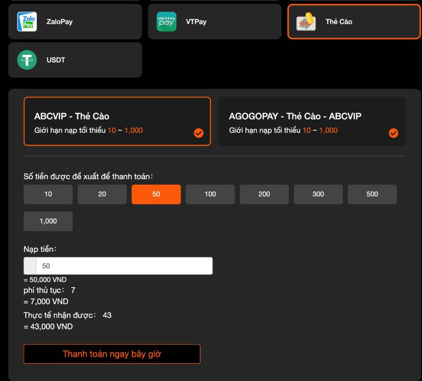Choose the ZaloPay payment method

point(75,22)
